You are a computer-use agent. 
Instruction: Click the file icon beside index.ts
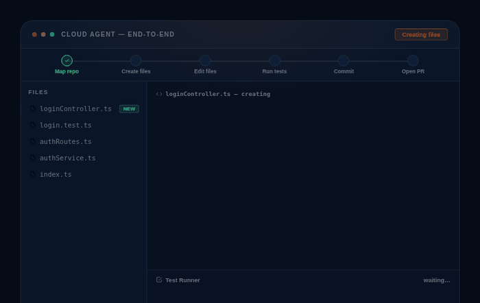point(33,174)
